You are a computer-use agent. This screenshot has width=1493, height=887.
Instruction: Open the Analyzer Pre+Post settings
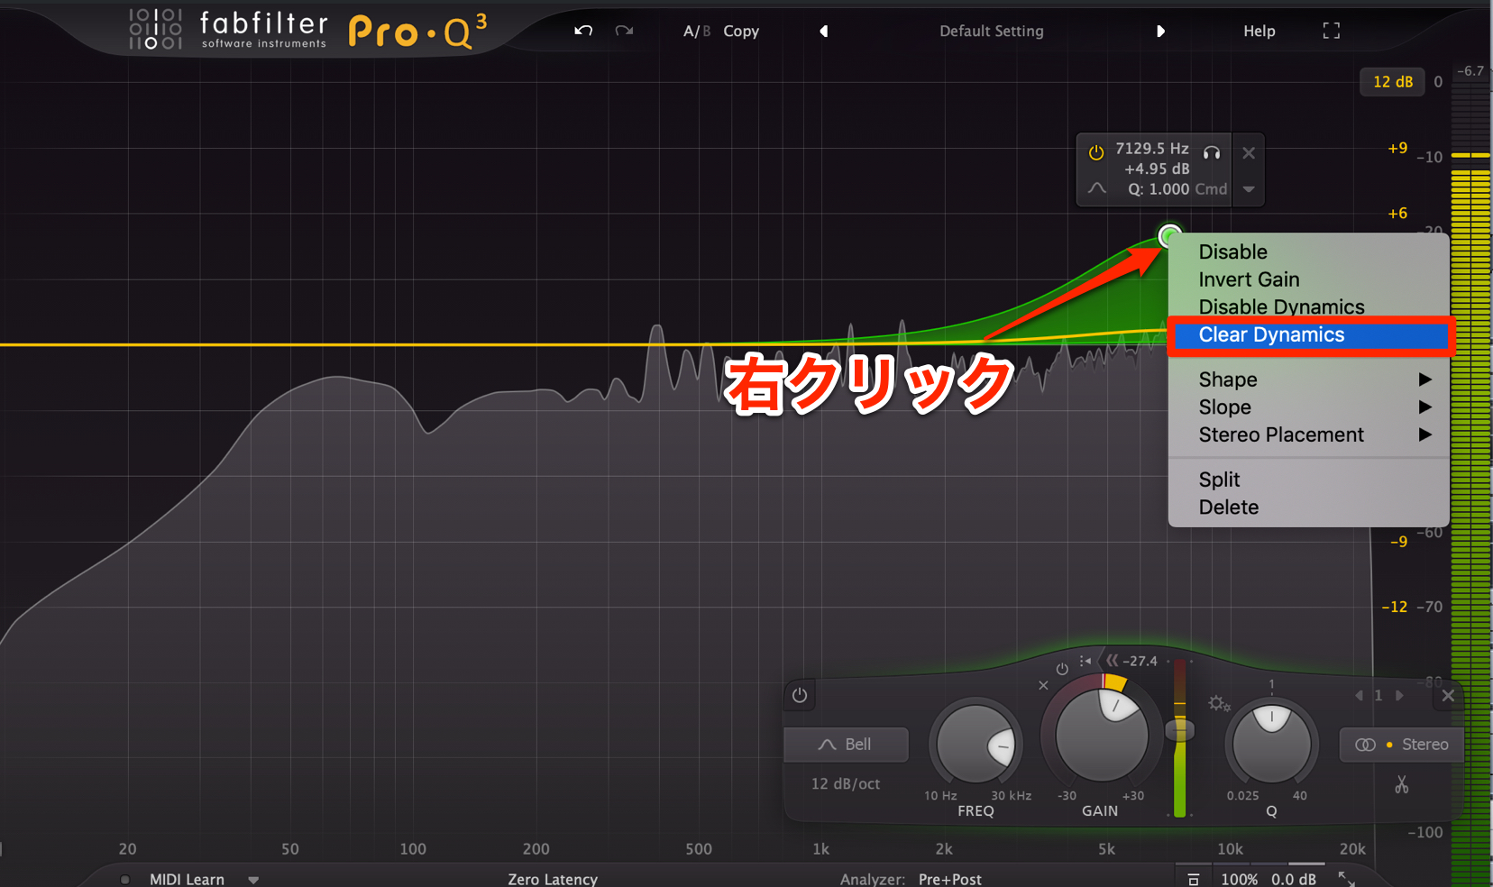click(949, 879)
